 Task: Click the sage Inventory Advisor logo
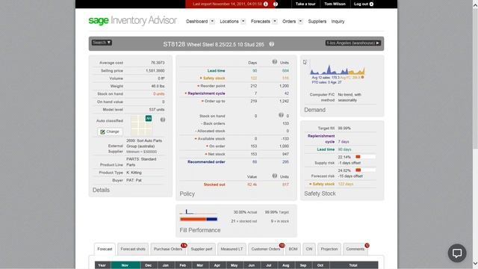(x=132, y=20)
